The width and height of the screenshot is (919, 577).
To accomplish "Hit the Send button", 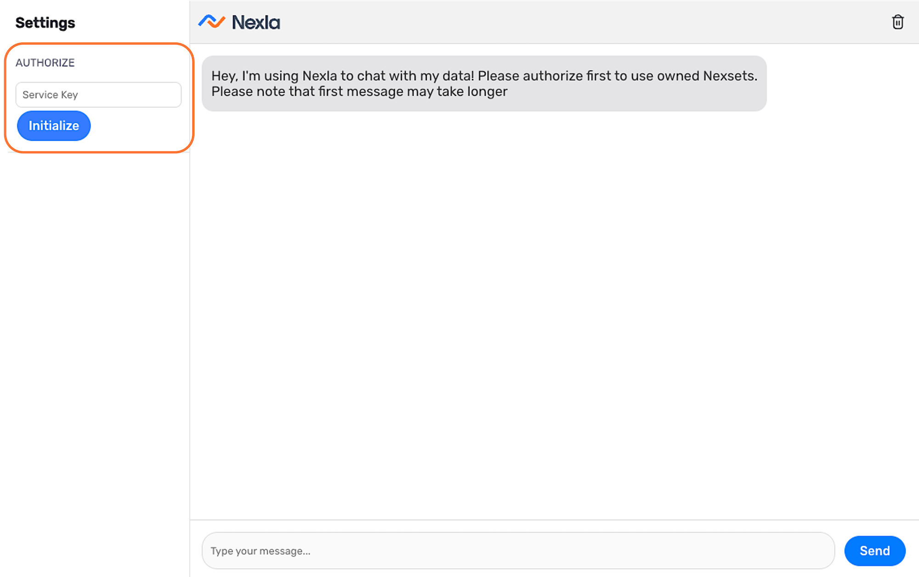I will point(874,550).
